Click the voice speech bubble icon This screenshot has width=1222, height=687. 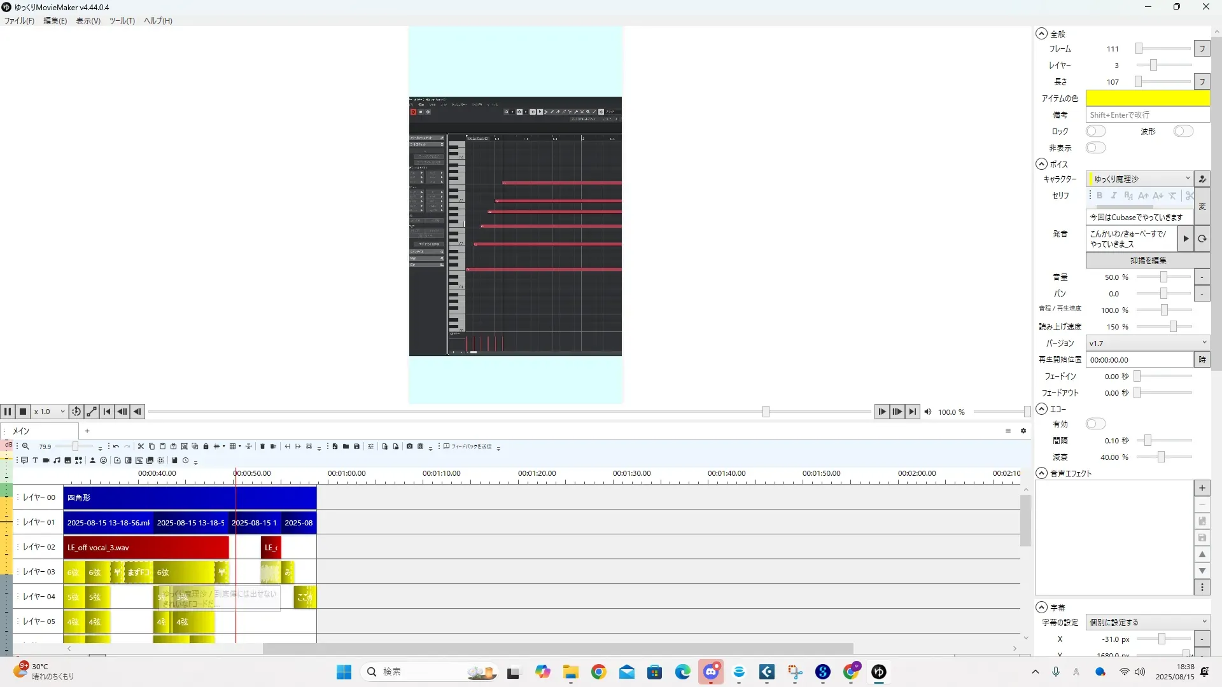click(24, 461)
